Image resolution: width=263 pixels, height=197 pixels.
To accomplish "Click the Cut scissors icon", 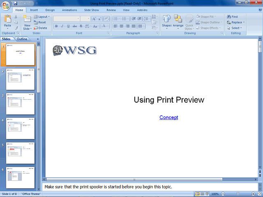I will click(x=16, y=16).
